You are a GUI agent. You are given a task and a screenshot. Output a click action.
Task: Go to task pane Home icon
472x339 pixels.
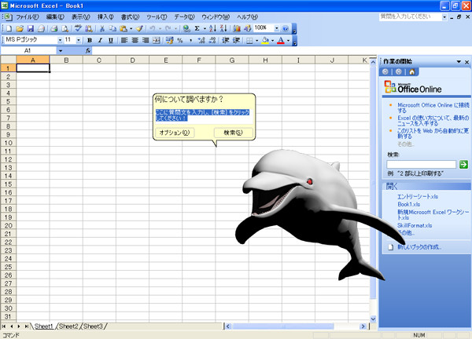coord(412,71)
